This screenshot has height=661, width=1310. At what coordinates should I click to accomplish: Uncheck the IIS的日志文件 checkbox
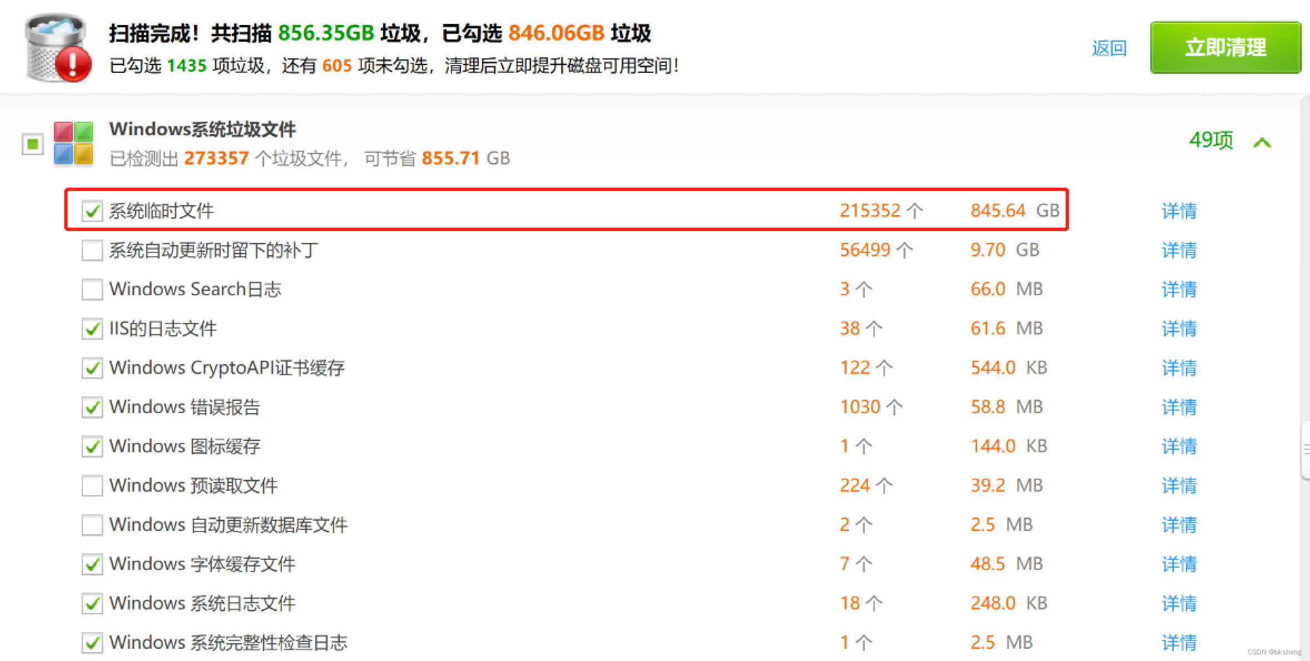coord(92,329)
